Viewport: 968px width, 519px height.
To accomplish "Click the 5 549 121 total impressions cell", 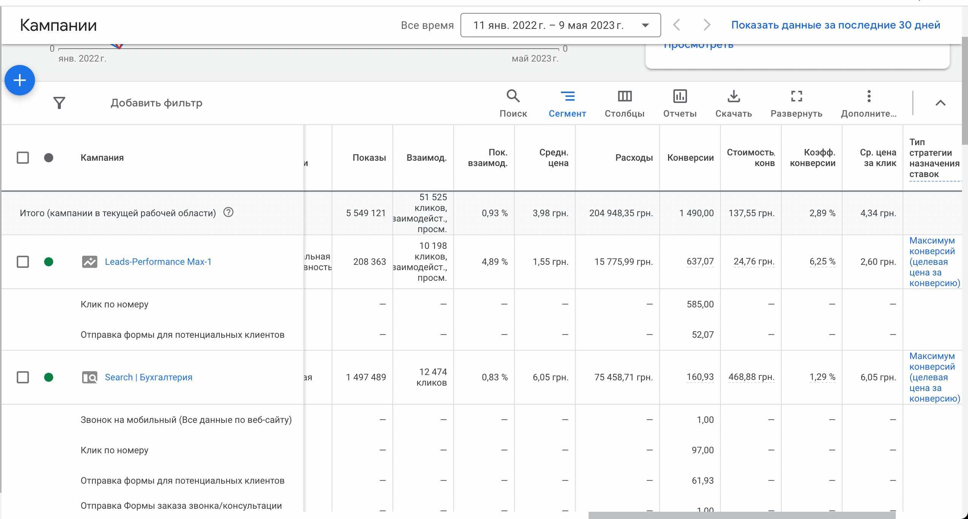I will coord(366,213).
